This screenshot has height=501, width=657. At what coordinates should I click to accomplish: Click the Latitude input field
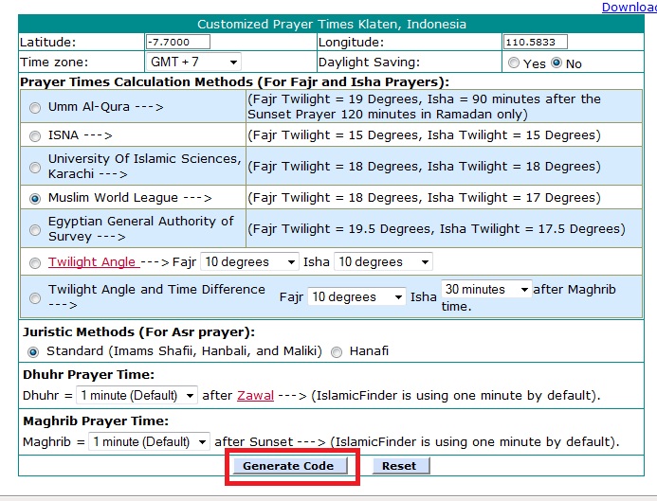(x=178, y=43)
